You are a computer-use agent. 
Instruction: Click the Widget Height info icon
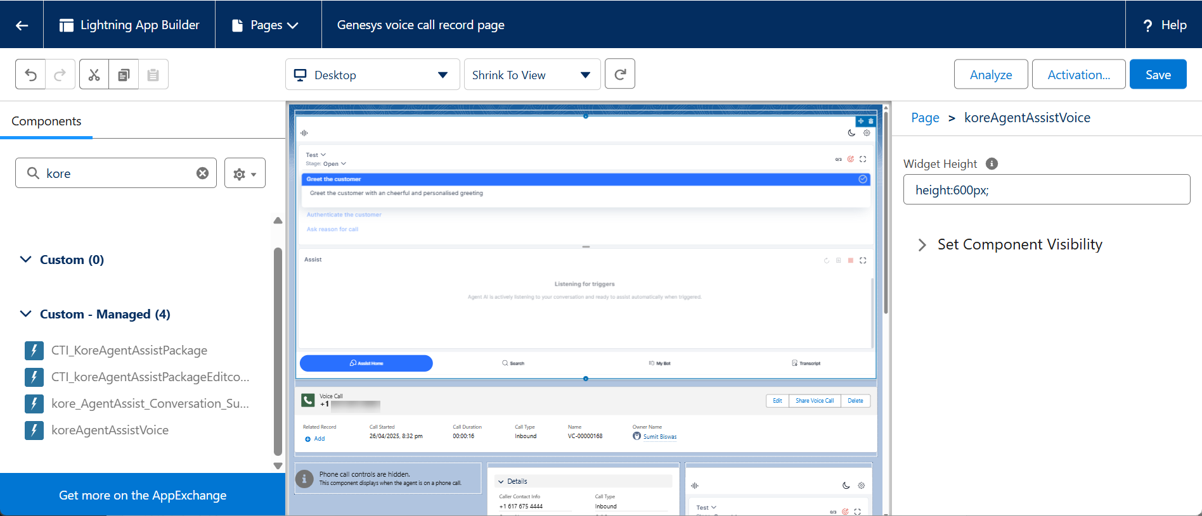pos(992,163)
